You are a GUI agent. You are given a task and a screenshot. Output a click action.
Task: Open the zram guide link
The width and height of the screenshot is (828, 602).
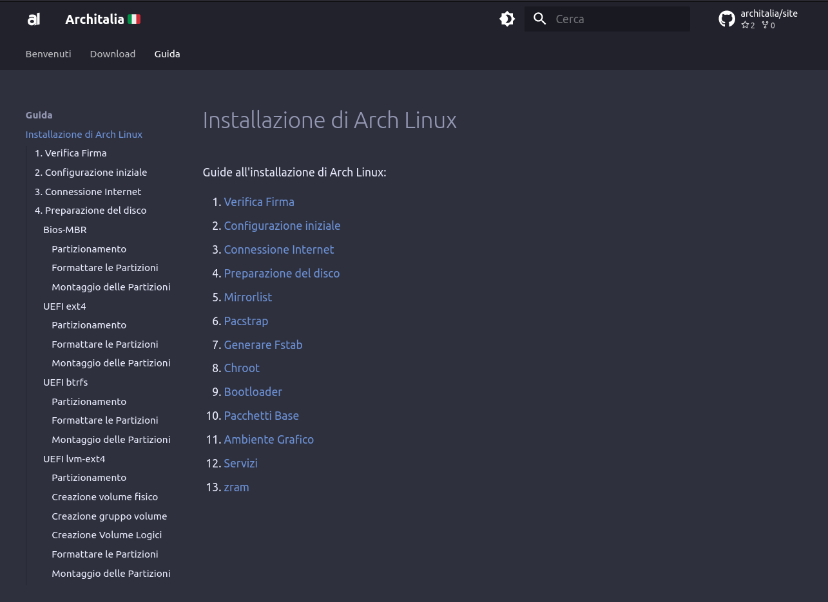[236, 487]
